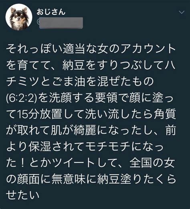Select the blurred username handle

(61, 23)
